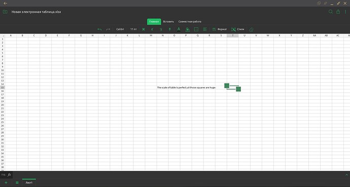Toggle bold formatting (Ж)
350x187 pixels.
click(x=144, y=29)
